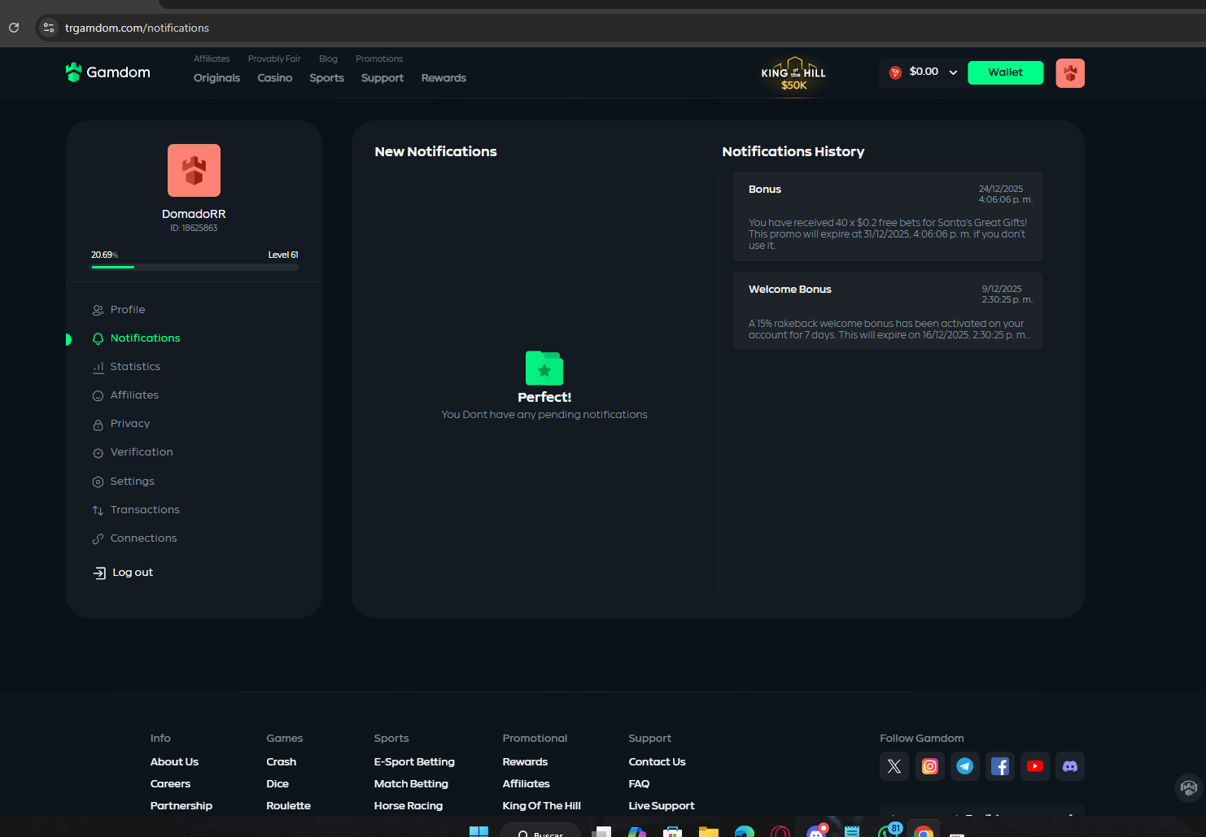The width and height of the screenshot is (1206, 837).
Task: Select the Notifications bell icon in sidebar
Action: [x=98, y=338]
